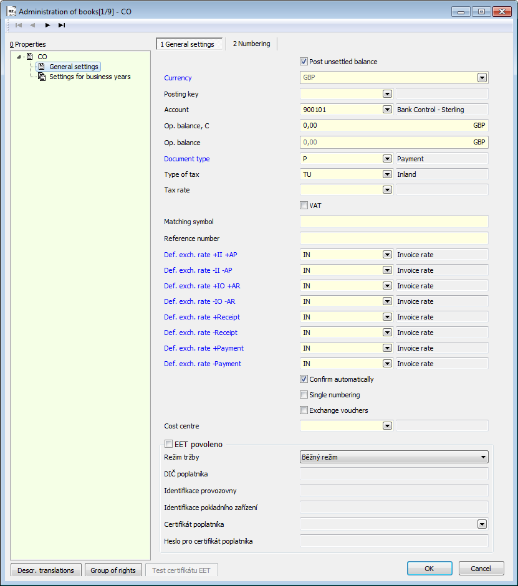Enable Exchange vouchers checkbox

pos(304,410)
